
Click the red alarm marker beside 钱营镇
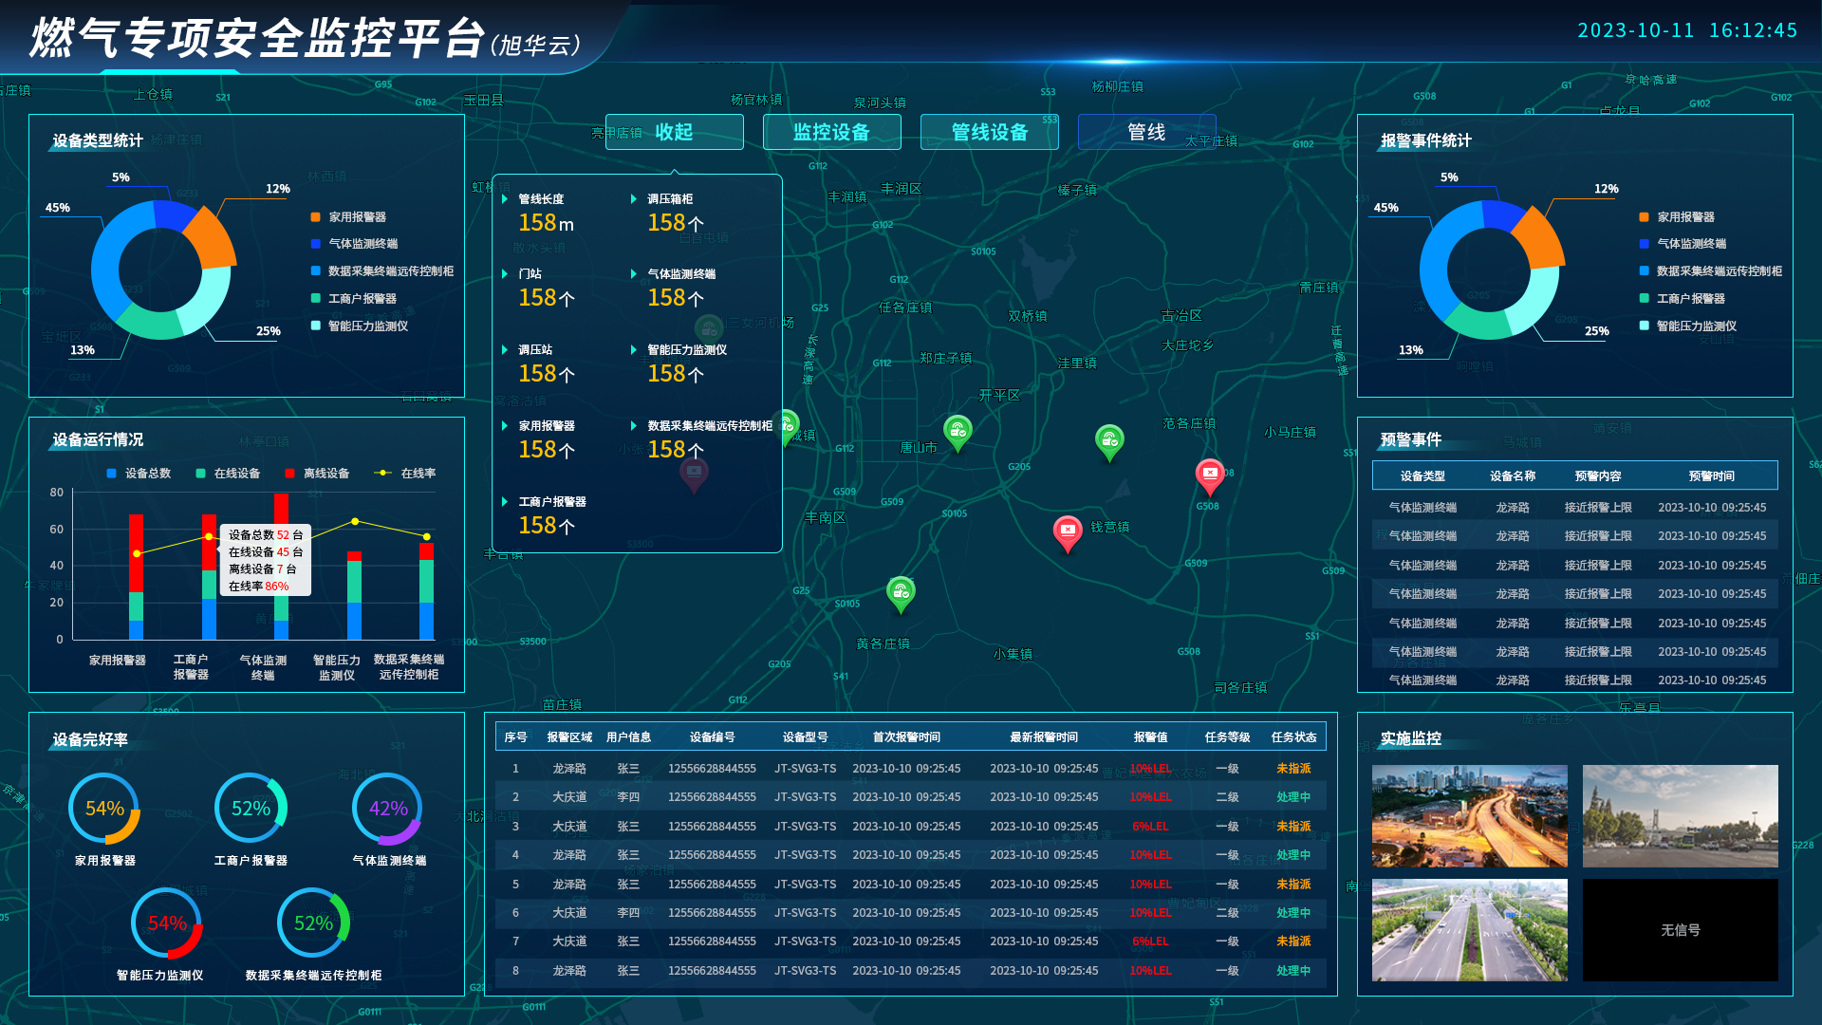click(1068, 531)
